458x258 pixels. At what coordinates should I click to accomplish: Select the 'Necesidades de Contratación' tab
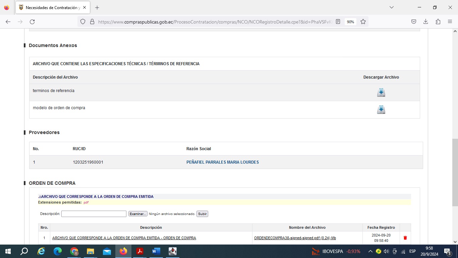50,7
